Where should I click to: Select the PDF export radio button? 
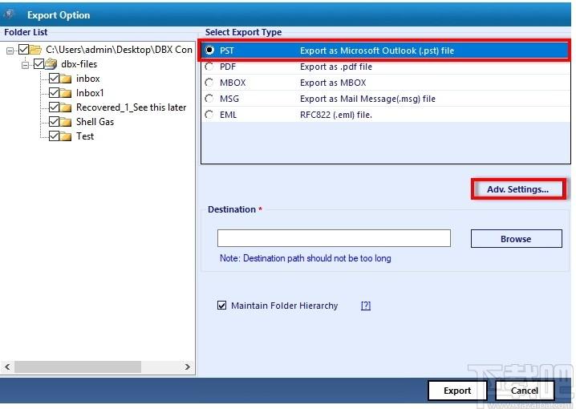point(209,67)
